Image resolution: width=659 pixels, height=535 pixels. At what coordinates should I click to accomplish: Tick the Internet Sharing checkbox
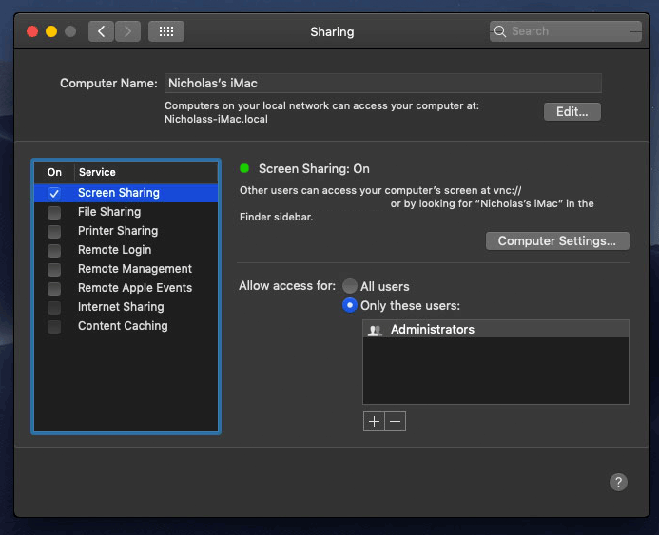(54, 307)
